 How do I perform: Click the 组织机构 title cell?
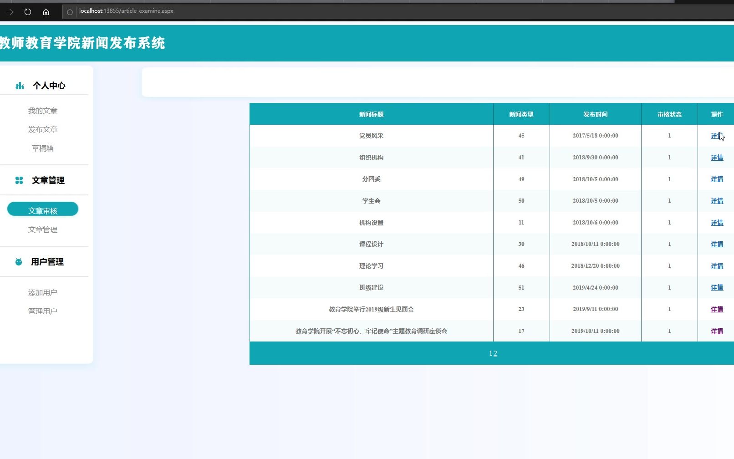[x=371, y=158]
